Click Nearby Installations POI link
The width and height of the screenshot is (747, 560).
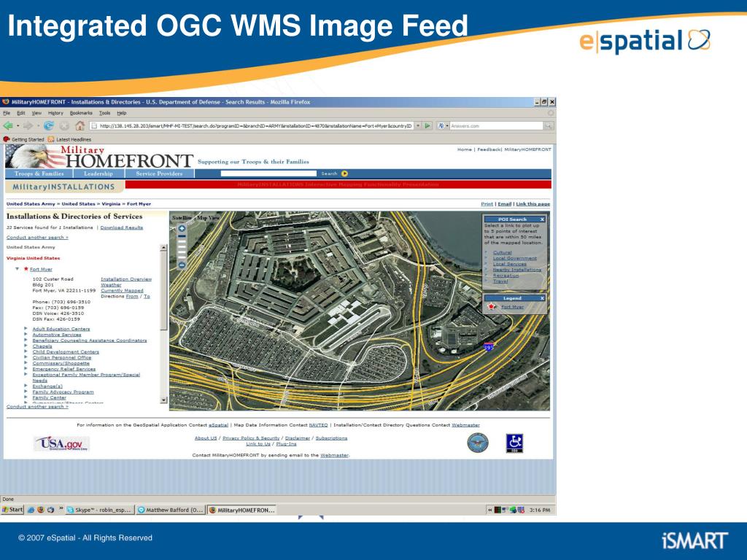(517, 270)
